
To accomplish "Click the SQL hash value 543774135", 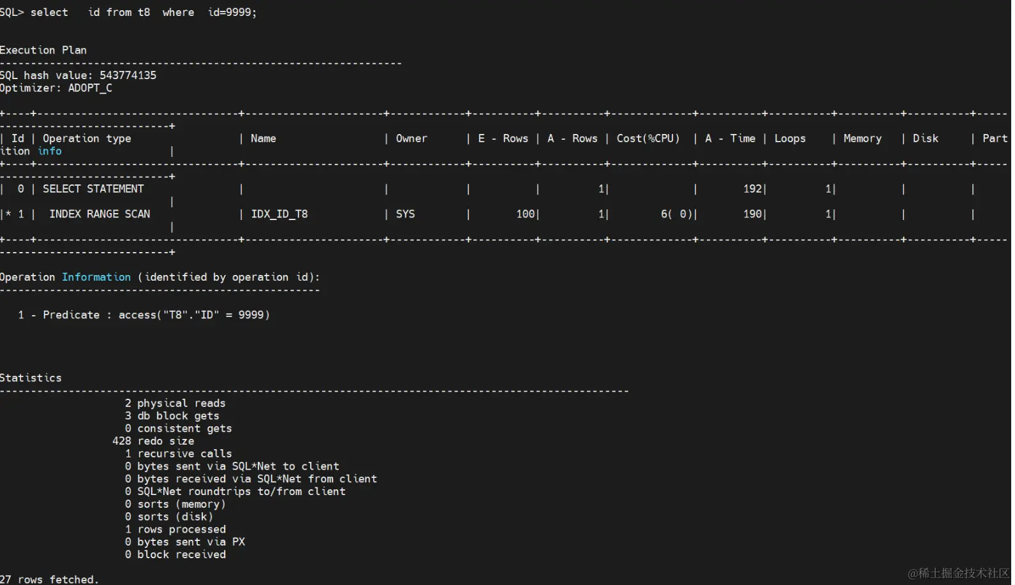I will (128, 75).
